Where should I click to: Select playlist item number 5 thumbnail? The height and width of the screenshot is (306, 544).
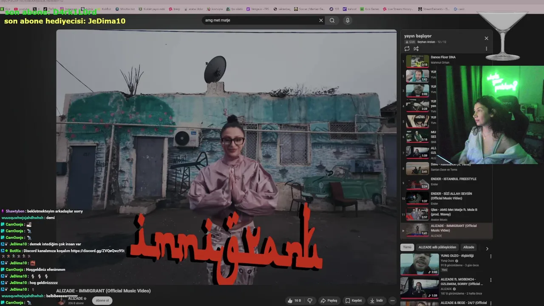tap(417, 121)
